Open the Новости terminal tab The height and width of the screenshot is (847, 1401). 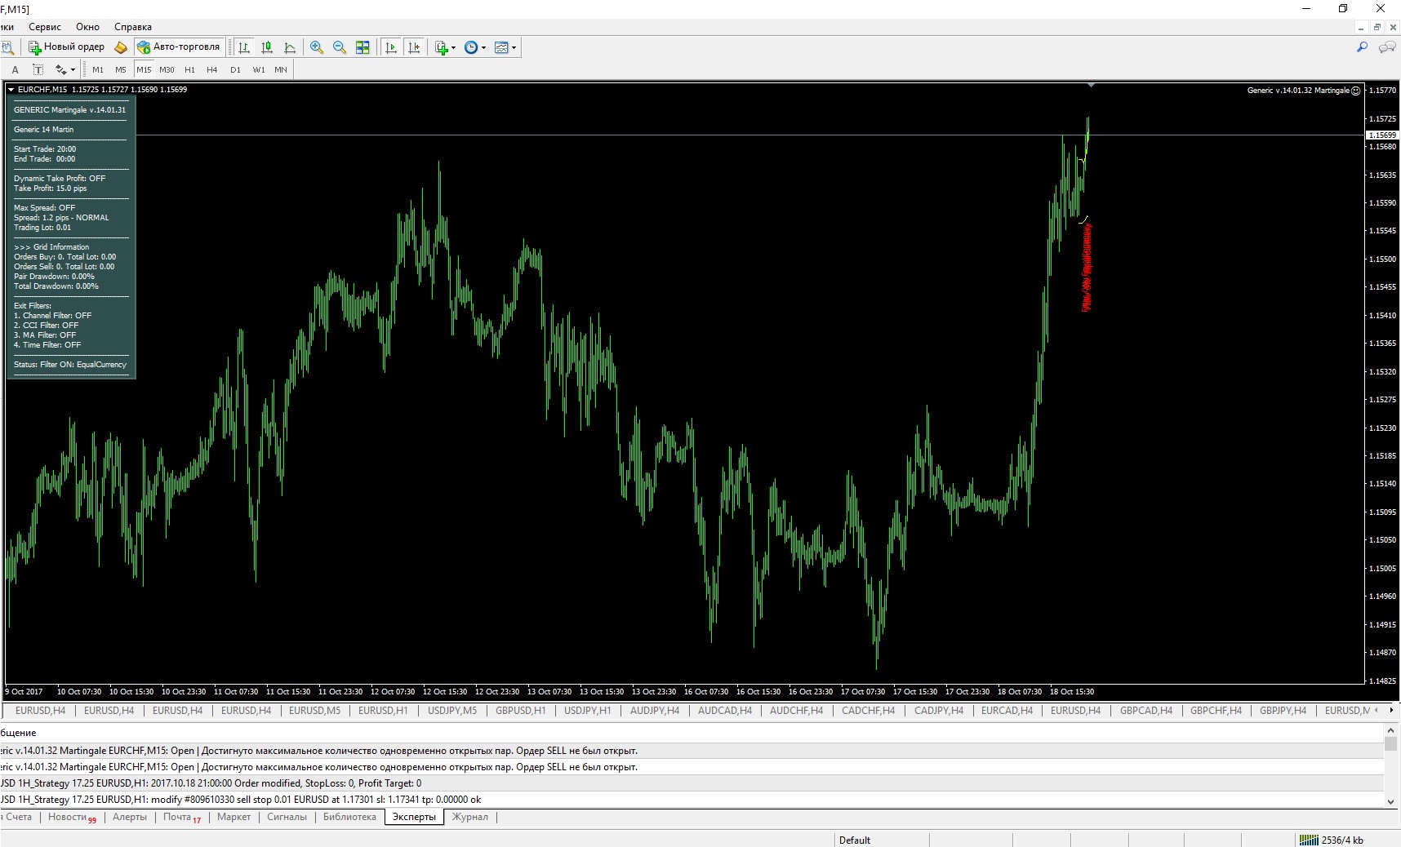pyautogui.click(x=72, y=817)
